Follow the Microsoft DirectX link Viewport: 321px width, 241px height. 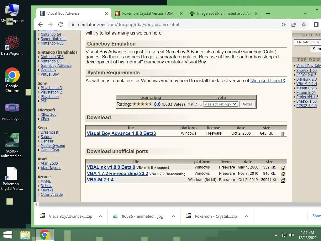click(x=268, y=81)
